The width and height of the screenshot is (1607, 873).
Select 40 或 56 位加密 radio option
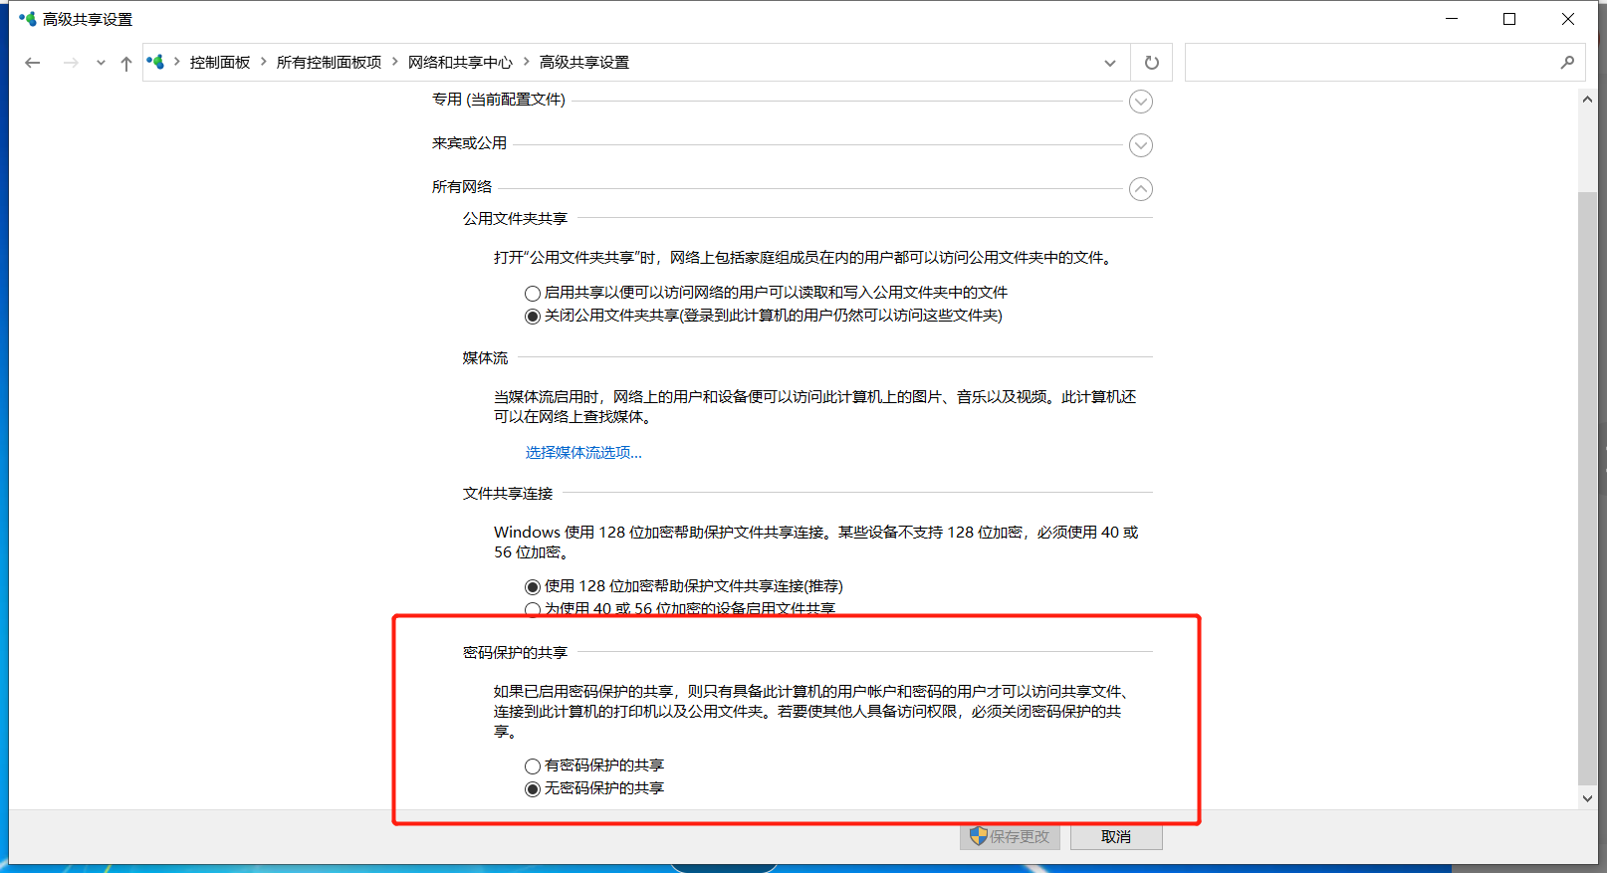533,609
